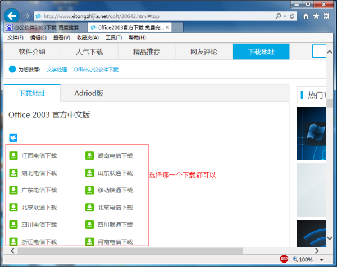The height and width of the screenshot is (267, 337).
Task: Click the horizontal scrollbar thumb
Action: (130, 251)
